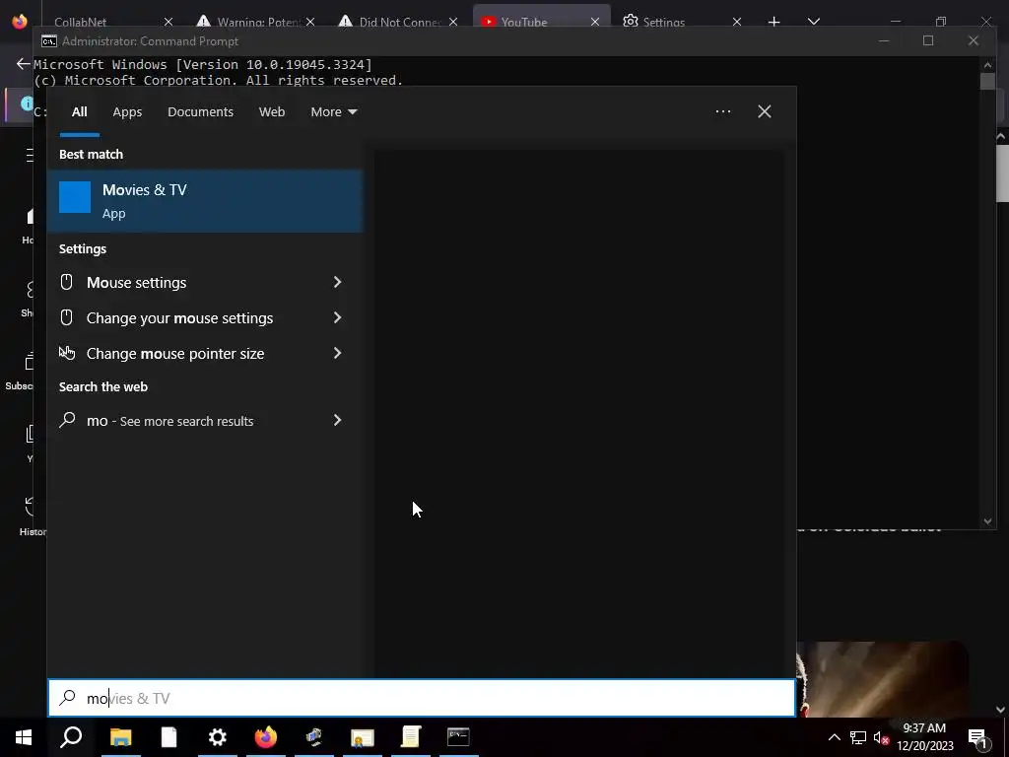Open network status tray icon
1009x757 pixels.
[858, 737]
